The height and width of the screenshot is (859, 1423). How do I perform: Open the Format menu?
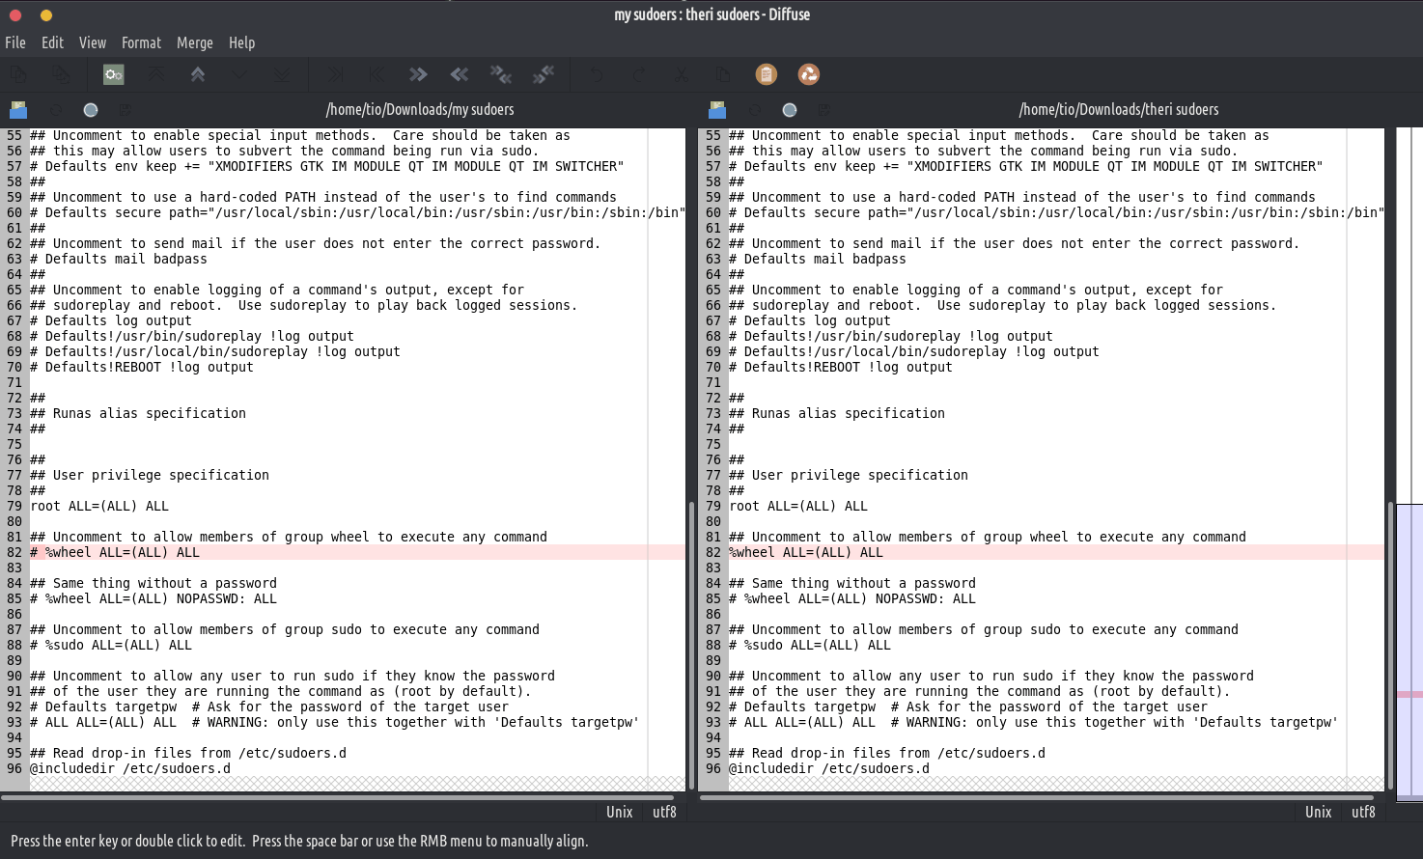[141, 42]
